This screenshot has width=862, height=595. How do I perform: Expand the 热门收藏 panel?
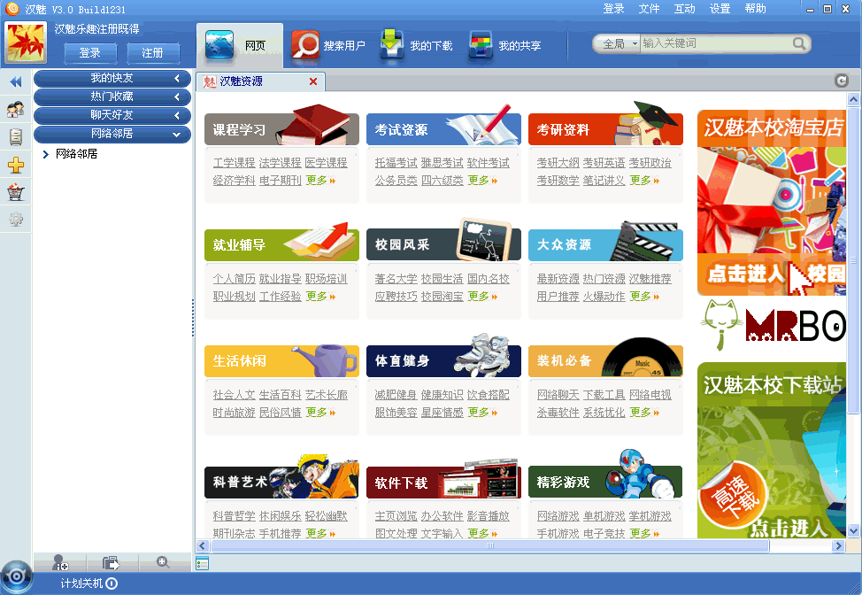pyautogui.click(x=112, y=97)
